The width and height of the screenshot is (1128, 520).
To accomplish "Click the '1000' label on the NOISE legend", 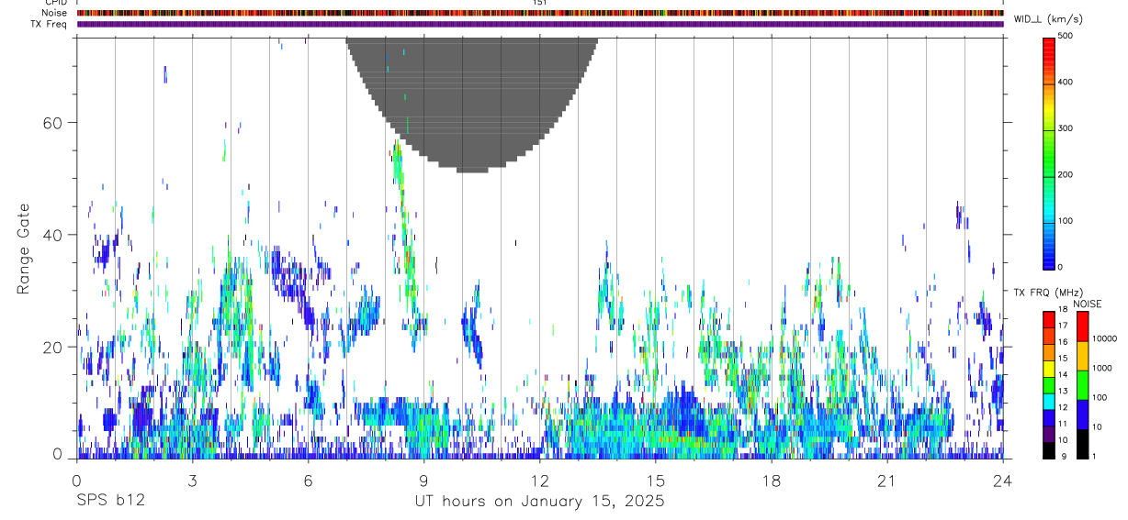I will (1102, 368).
